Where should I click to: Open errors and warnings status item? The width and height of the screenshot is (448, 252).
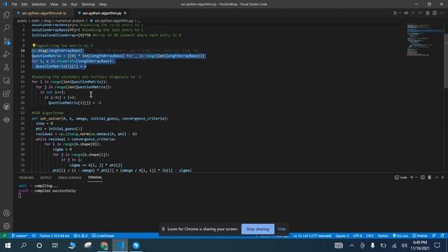tap(80, 236)
